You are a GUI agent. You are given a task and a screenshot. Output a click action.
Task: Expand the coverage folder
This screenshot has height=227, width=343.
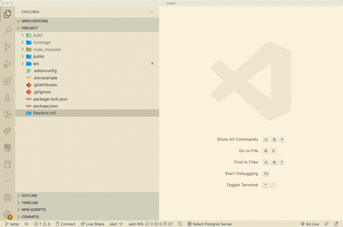click(x=87, y=43)
